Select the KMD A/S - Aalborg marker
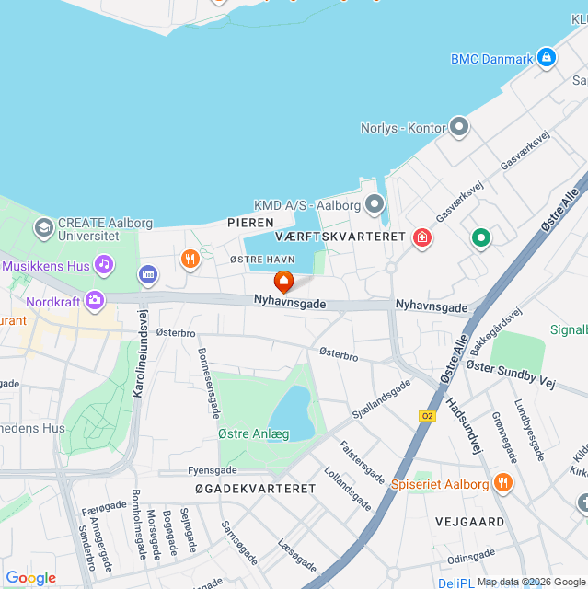The height and width of the screenshot is (589, 588). point(375,204)
